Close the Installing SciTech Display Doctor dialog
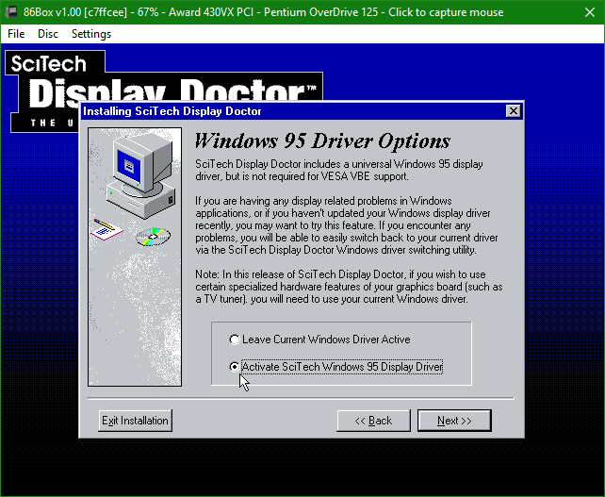 pos(513,111)
